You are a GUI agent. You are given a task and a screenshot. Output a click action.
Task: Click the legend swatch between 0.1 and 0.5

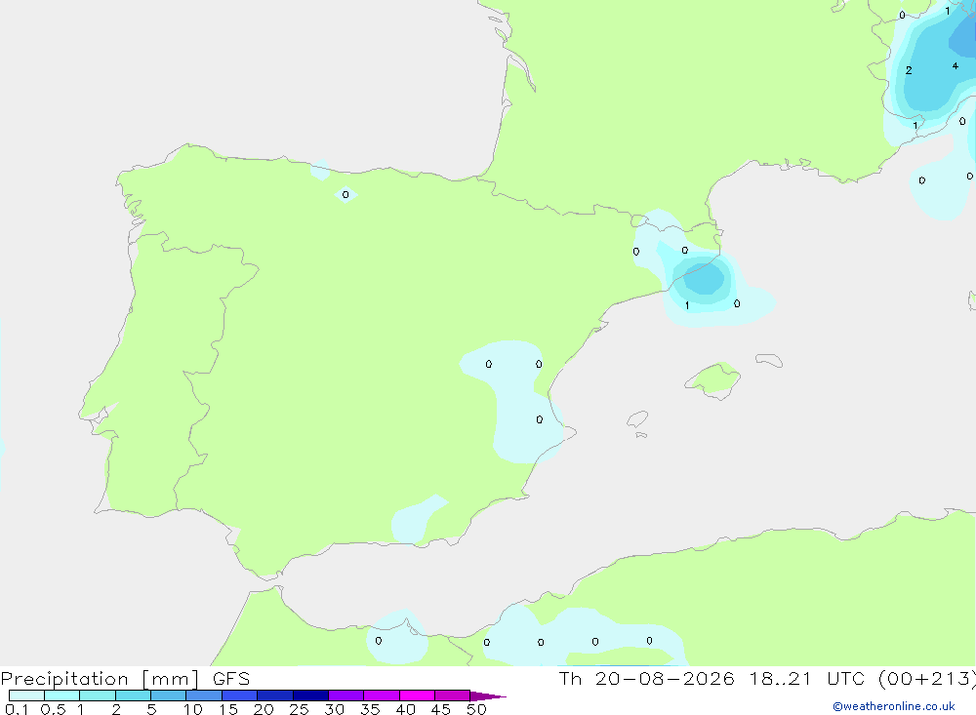click(x=26, y=695)
